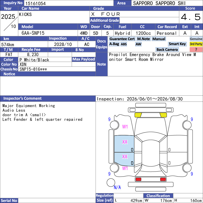Select the AW equipment badge

point(138,44)
